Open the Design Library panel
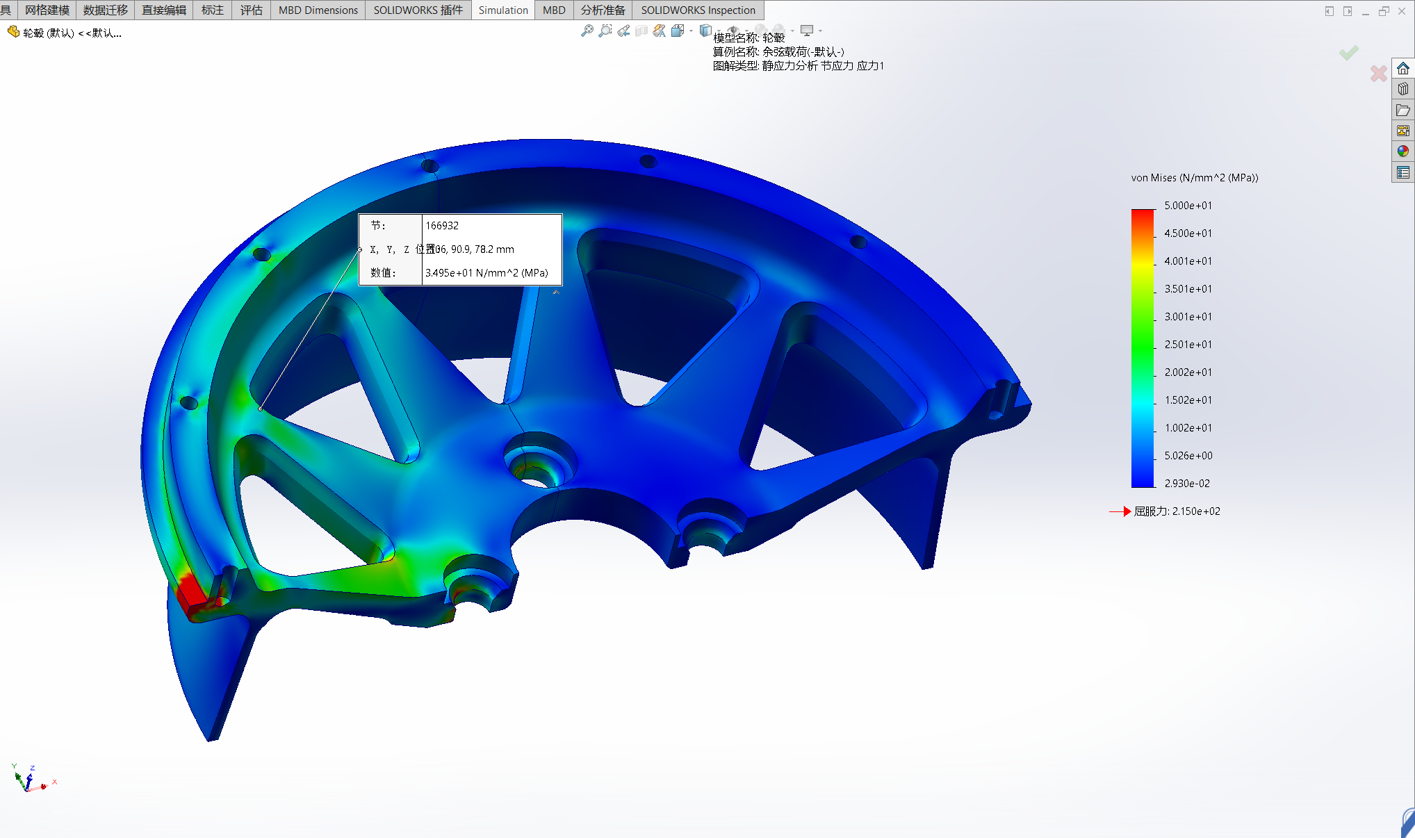The height and width of the screenshot is (838, 1415). [1403, 89]
